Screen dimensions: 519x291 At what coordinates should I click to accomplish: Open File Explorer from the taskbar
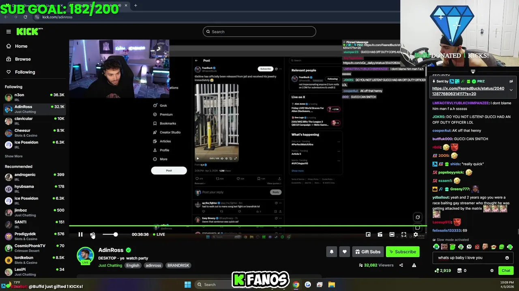click(x=332, y=285)
